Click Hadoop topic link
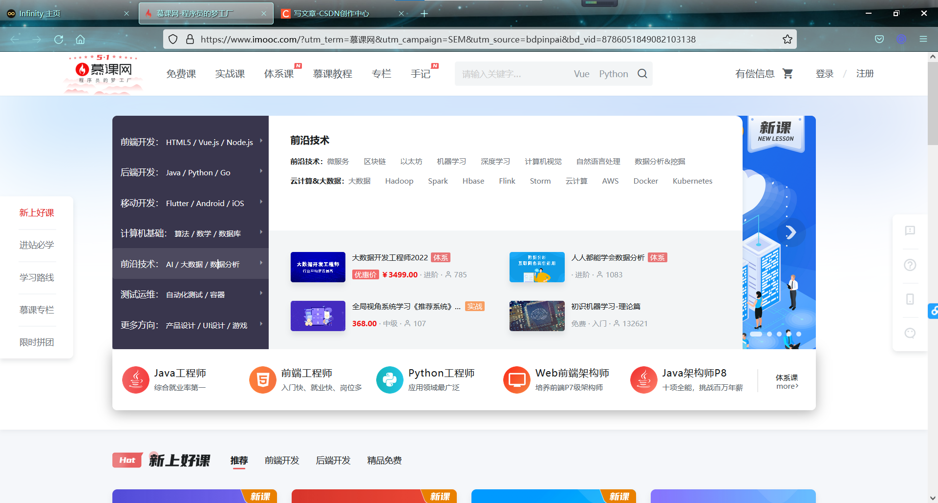The image size is (938, 503). click(x=399, y=181)
